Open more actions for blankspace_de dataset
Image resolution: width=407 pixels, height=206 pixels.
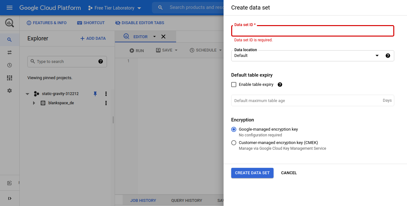106,103
